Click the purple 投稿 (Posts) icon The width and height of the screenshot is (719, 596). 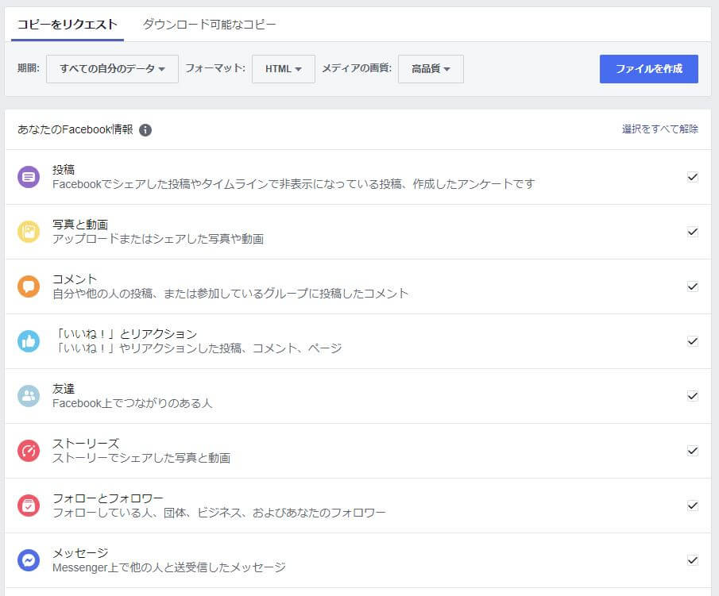(29, 176)
